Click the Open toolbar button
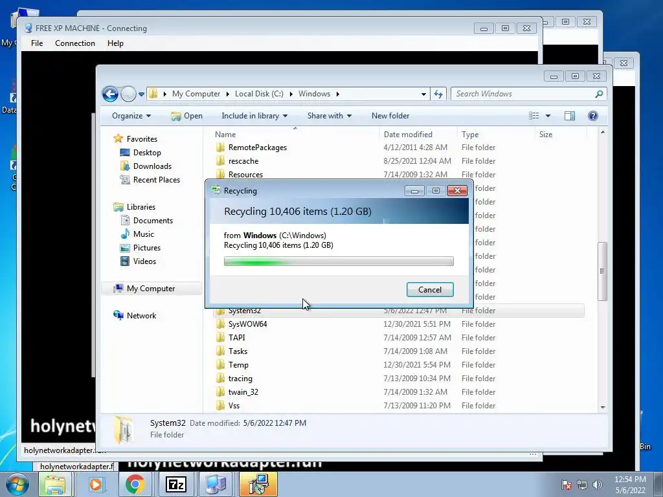 [186, 116]
